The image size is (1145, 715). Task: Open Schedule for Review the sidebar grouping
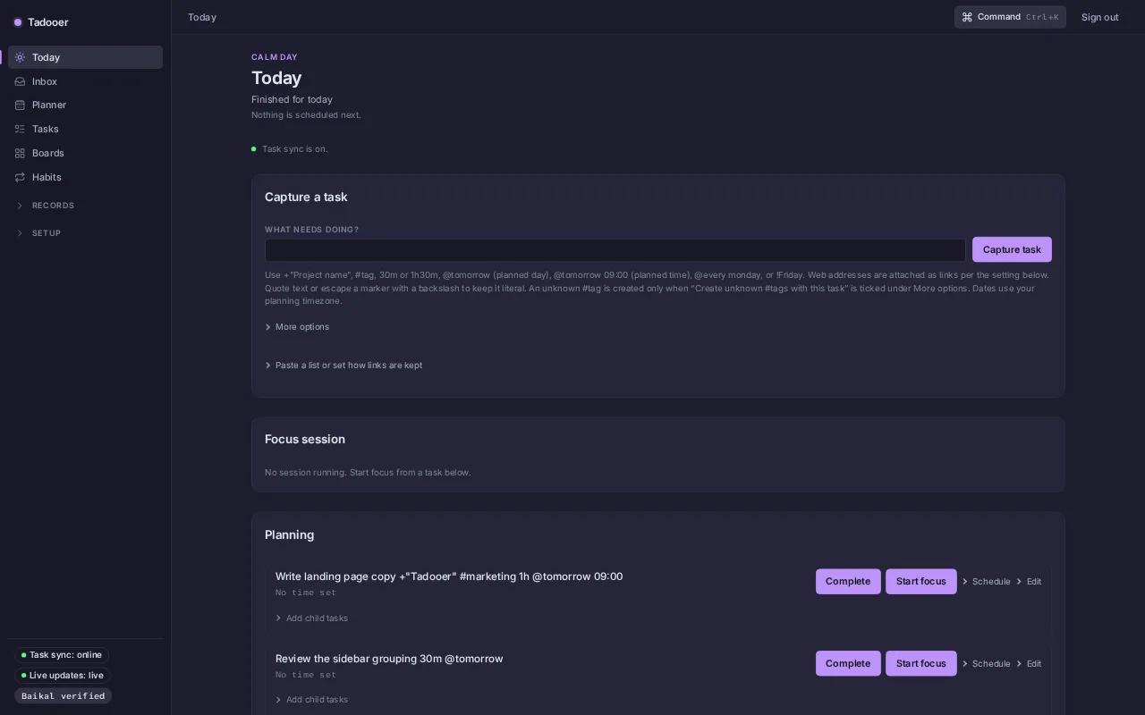[986, 664]
